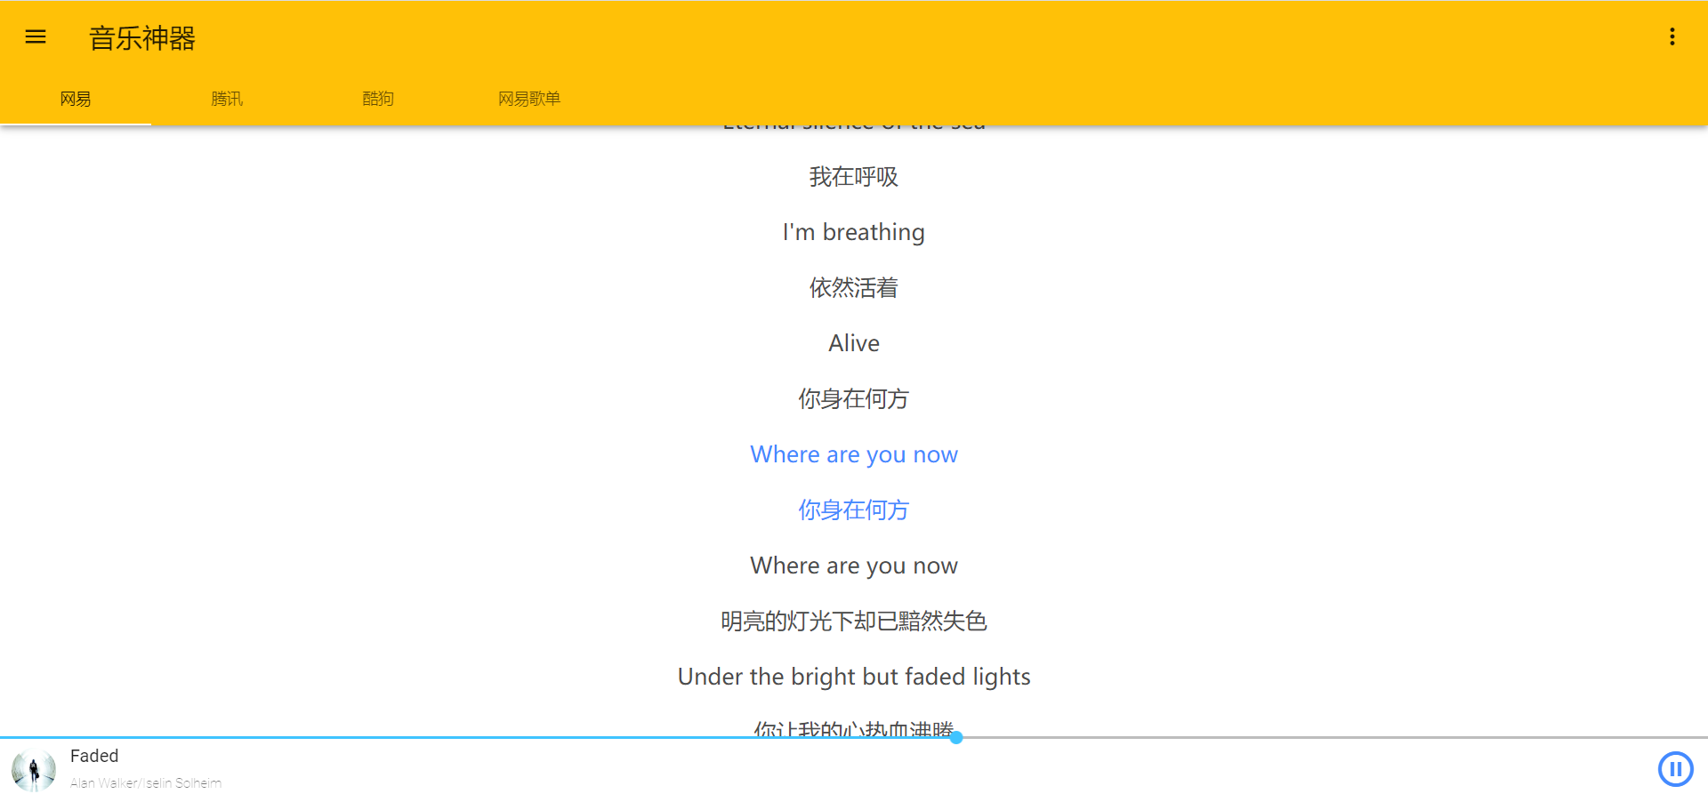The width and height of the screenshot is (1708, 802).
Task: Select the 明亮的灯光下却已黯然失色 lyric line
Action: 853,621
